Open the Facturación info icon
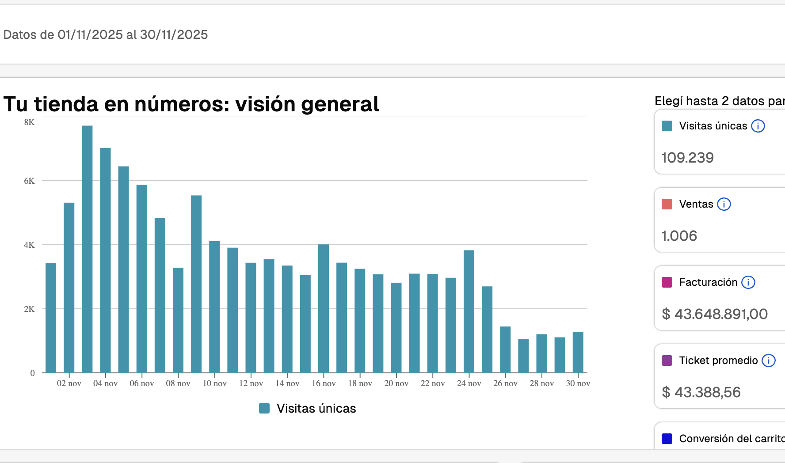This screenshot has height=463, width=785. 748,282
